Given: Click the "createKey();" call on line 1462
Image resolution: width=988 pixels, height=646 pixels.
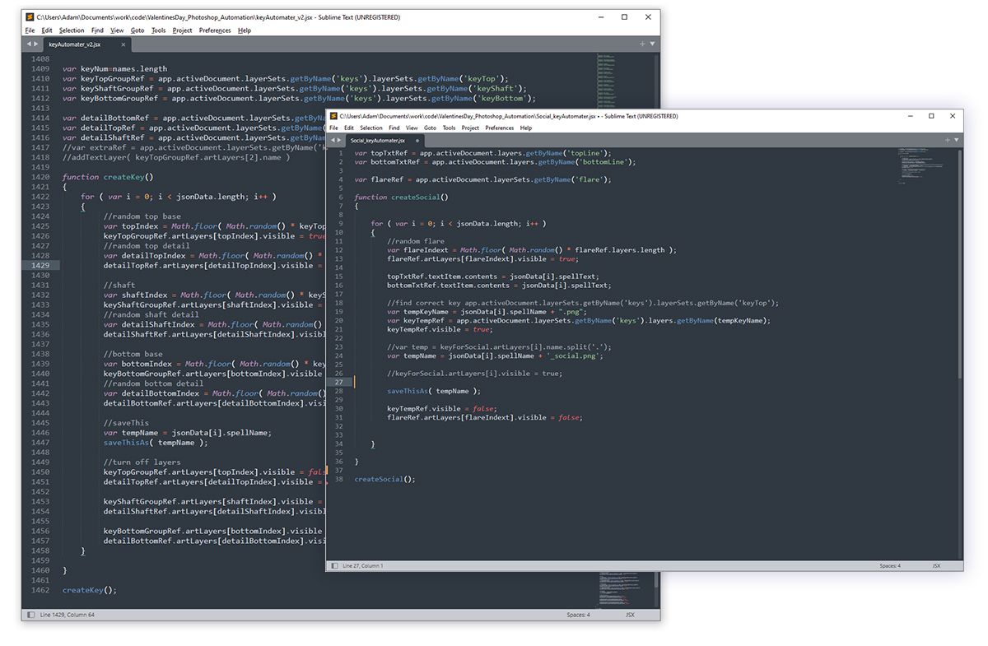Looking at the screenshot, I should click(x=90, y=590).
